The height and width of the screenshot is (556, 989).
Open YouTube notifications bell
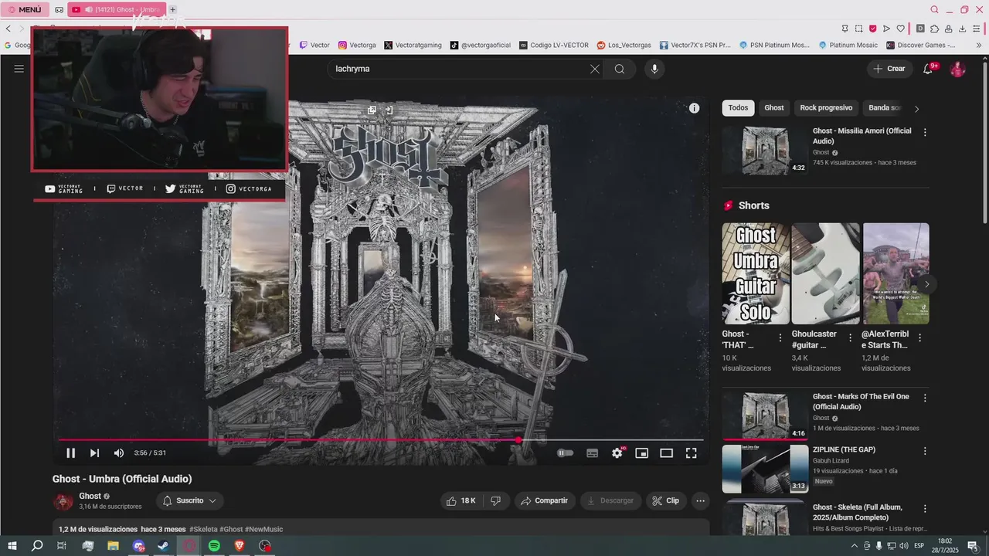pyautogui.click(x=929, y=69)
